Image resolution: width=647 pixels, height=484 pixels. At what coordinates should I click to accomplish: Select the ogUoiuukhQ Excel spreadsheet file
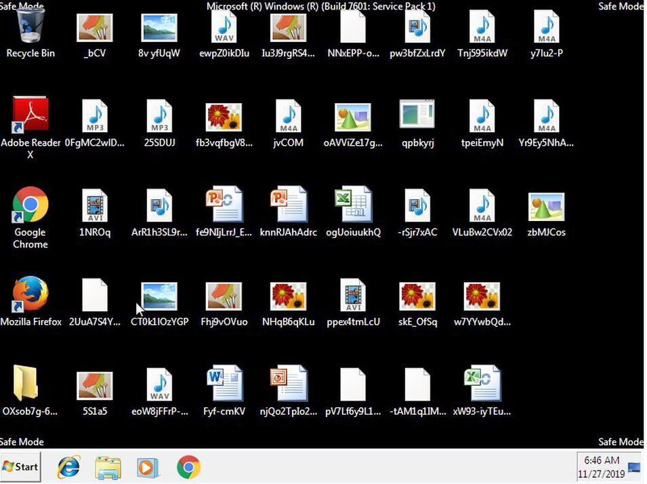(x=353, y=205)
